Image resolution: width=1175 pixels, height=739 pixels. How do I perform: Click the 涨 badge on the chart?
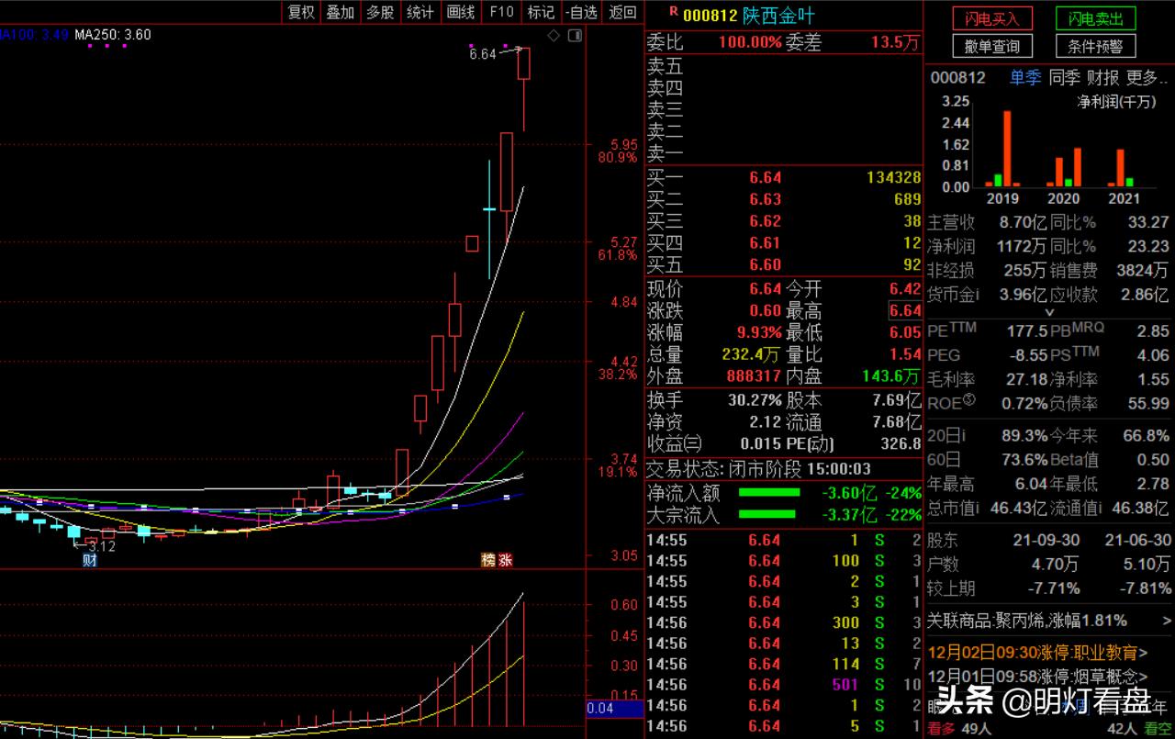pos(505,560)
